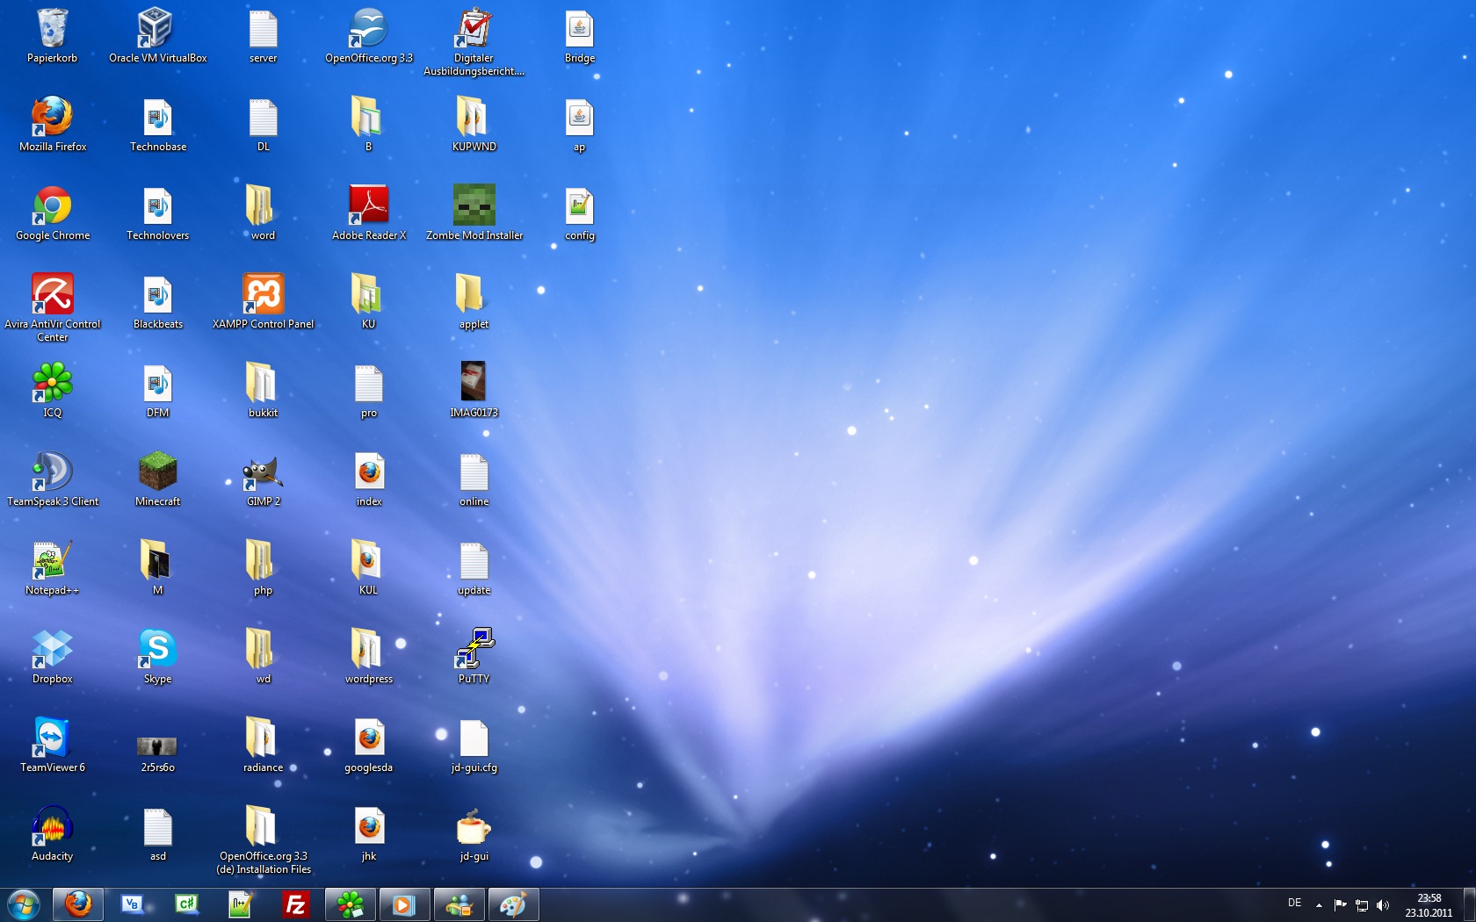The width and height of the screenshot is (1476, 922).
Task: Open Paint from the taskbar
Action: [x=513, y=904]
